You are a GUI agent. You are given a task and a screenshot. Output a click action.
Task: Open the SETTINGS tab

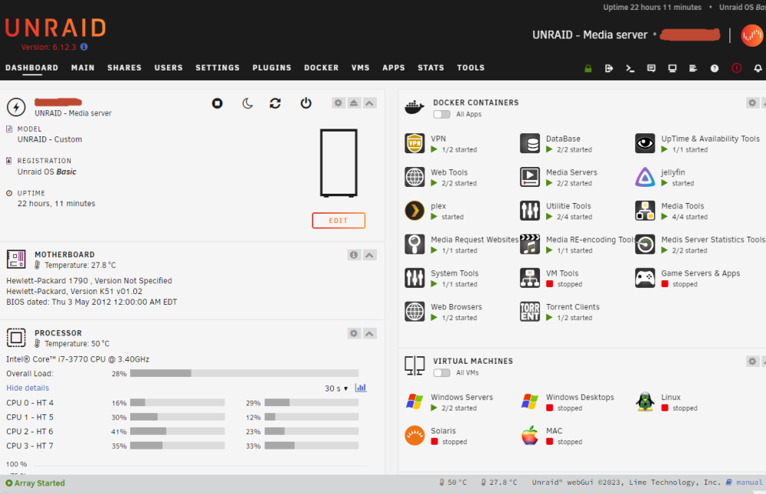tap(218, 68)
